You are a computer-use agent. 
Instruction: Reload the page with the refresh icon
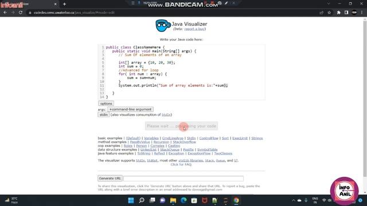tap(21, 13)
